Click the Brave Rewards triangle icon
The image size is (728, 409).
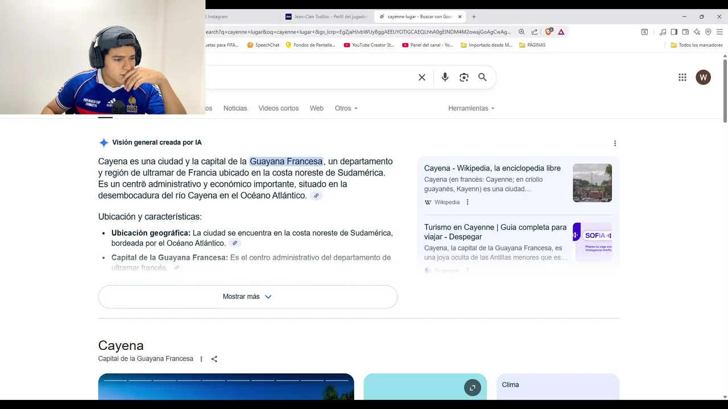pos(561,32)
